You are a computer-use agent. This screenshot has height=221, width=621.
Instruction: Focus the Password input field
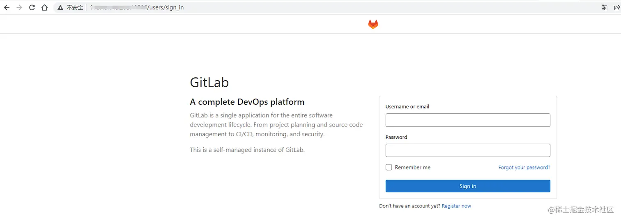(x=468, y=150)
